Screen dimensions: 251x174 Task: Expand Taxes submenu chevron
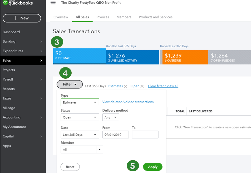pos(41,98)
